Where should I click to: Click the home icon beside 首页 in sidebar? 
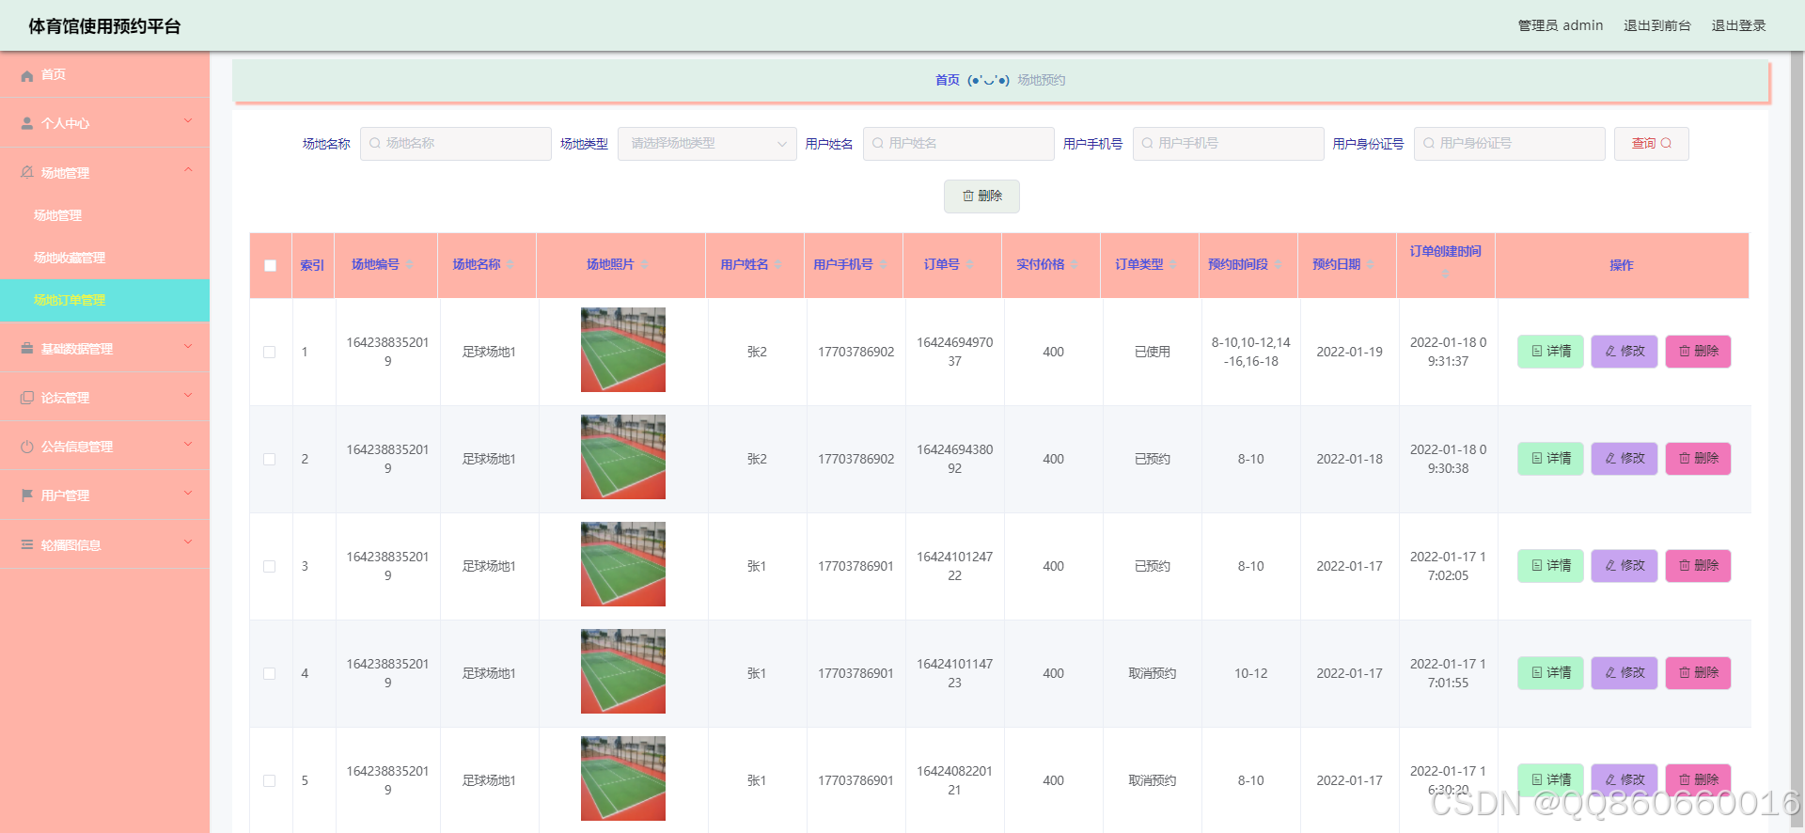27,75
